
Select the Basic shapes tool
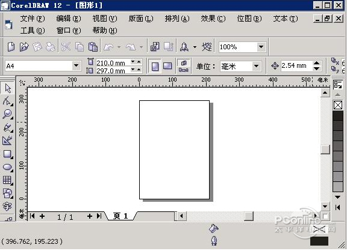point(7,193)
